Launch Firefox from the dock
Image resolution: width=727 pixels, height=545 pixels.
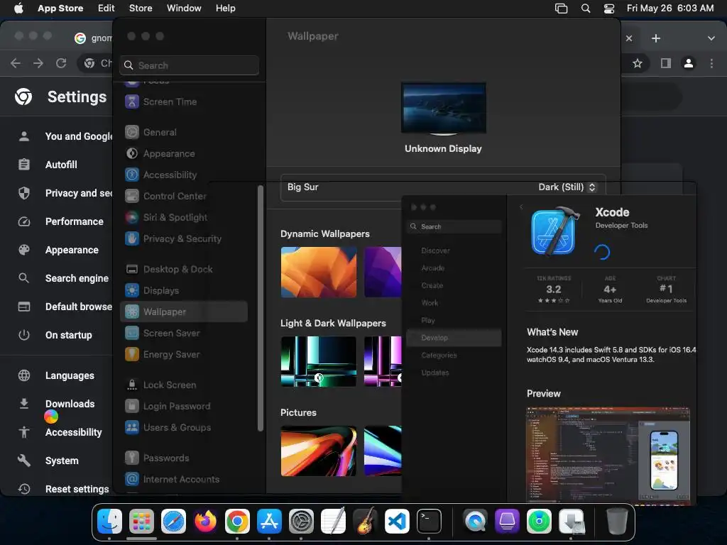click(205, 522)
